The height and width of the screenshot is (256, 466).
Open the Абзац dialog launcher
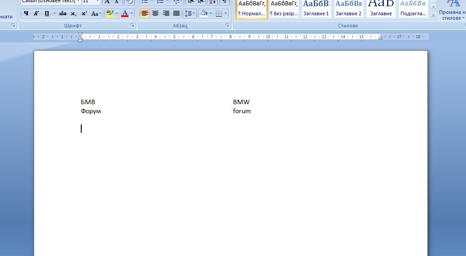click(x=228, y=26)
